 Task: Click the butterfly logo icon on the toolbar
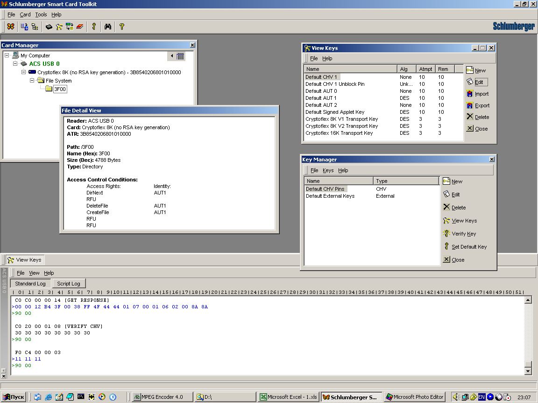click(11, 27)
